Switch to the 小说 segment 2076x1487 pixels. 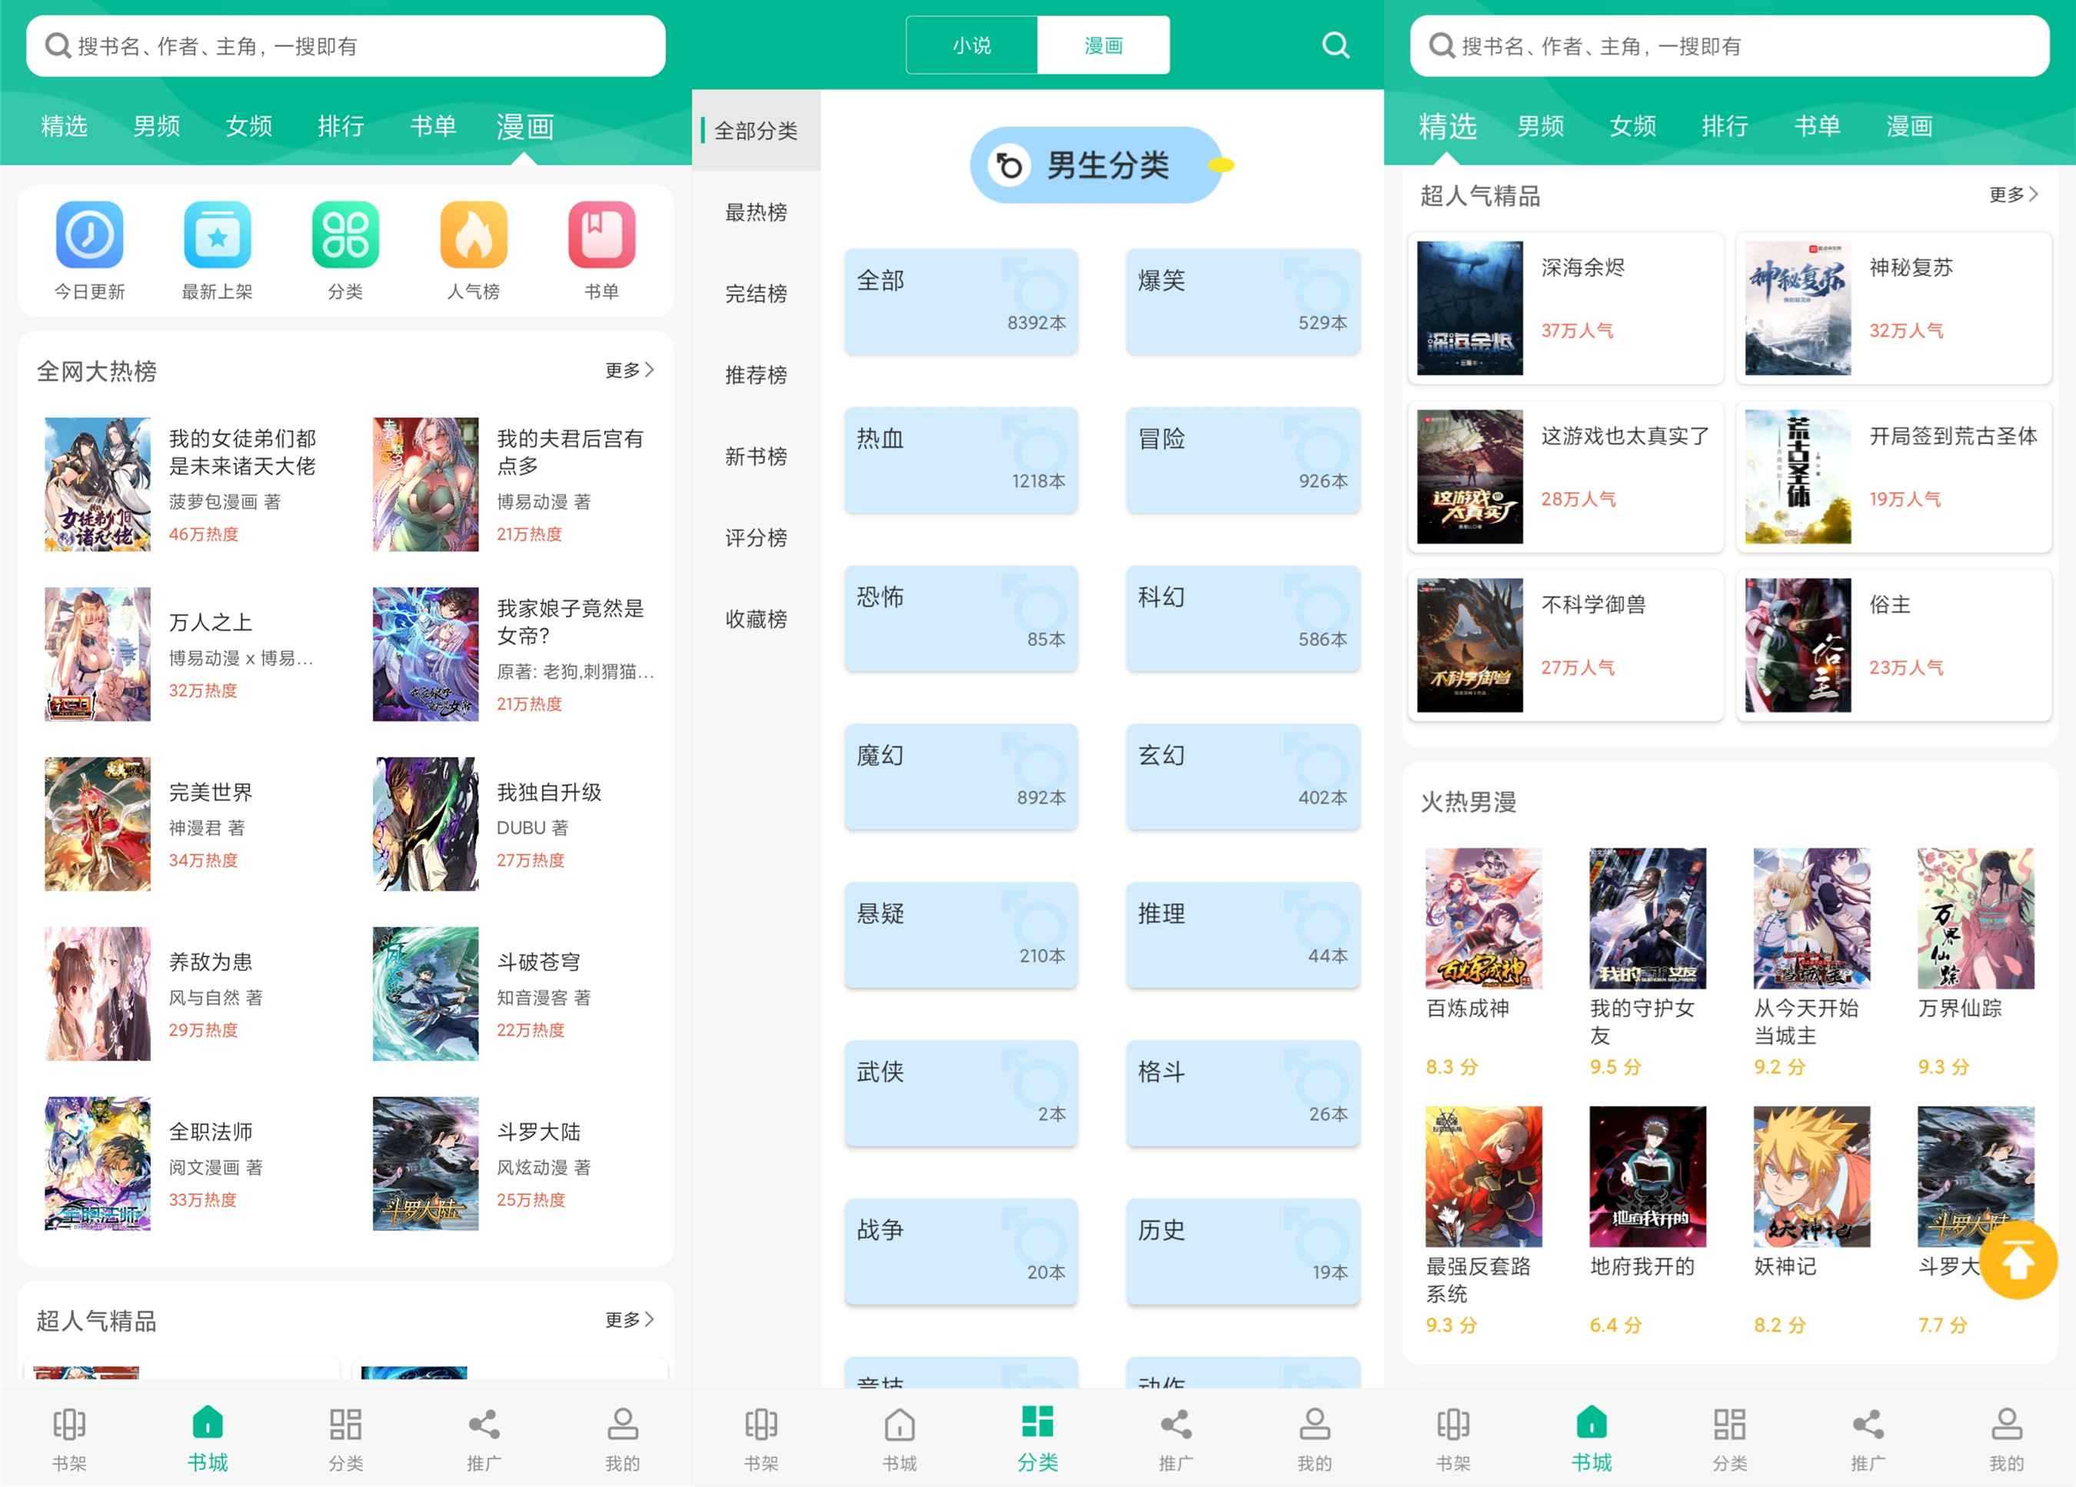(x=970, y=45)
